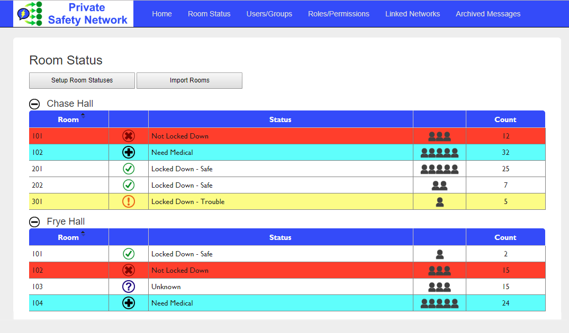Viewport: 569px width, 333px height.
Task: Click orange warning icon for room 301
Action: tap(129, 201)
